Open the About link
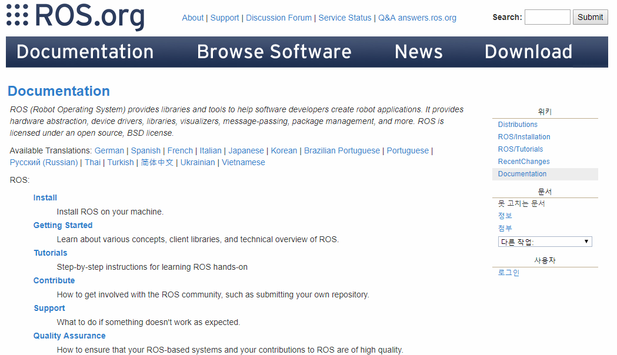The height and width of the screenshot is (355, 617). [x=192, y=18]
